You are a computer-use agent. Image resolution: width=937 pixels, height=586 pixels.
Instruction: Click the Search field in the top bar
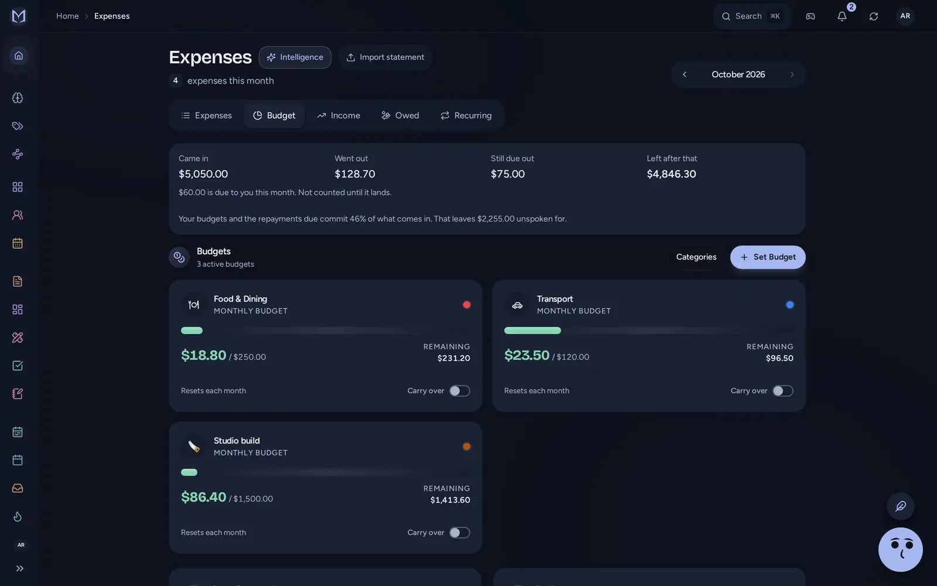tap(752, 16)
